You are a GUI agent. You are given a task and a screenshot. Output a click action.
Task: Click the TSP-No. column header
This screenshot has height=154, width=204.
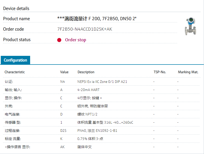160,72
